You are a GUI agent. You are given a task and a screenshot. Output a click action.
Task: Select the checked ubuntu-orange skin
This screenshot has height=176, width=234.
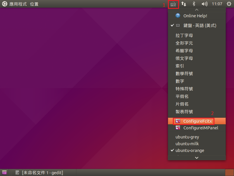click(x=190, y=150)
